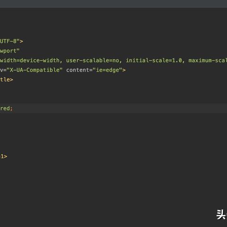The image size is (227, 227).
Task: Click the user-scalable=no text
Action: (92, 61)
